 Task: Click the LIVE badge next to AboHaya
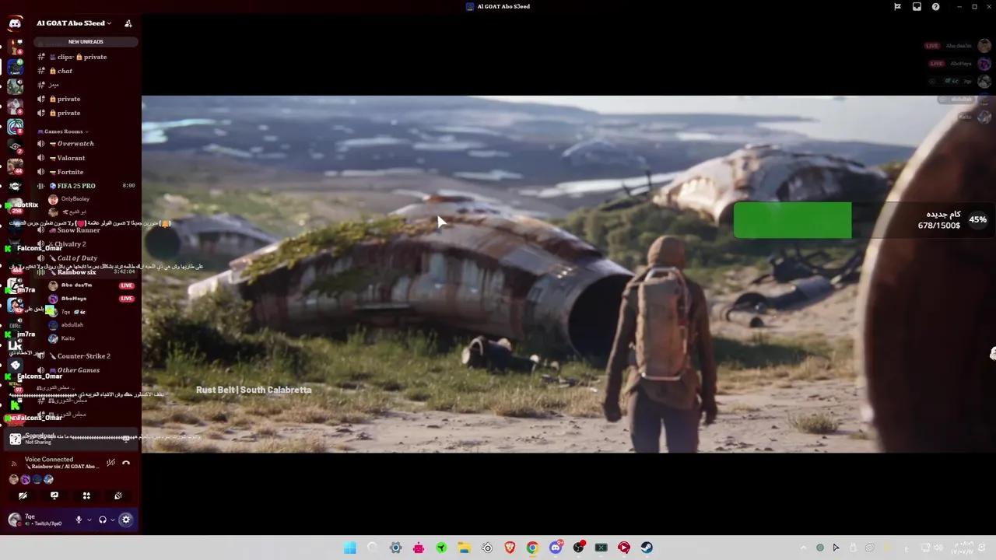(x=126, y=299)
